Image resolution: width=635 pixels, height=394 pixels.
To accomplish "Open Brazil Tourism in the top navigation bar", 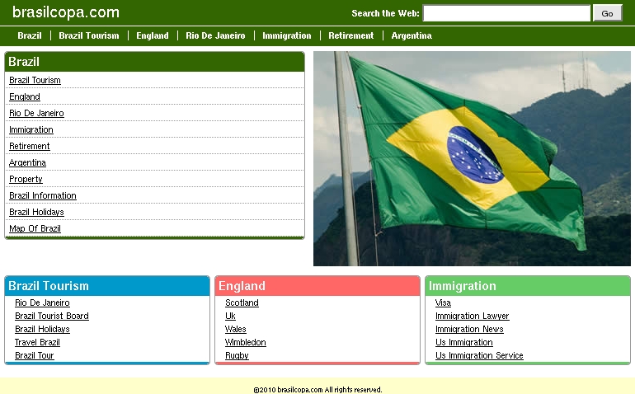I will pos(89,35).
